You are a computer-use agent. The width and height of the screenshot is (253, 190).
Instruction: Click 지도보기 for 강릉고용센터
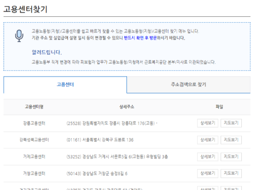click(231, 123)
